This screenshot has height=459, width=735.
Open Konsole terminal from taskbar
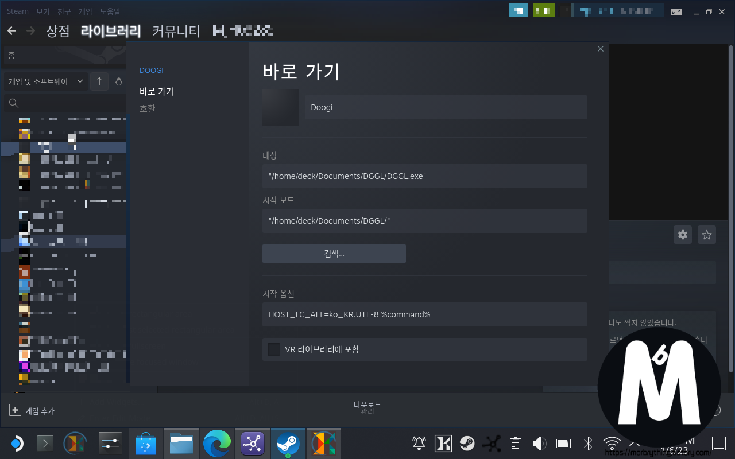pos(45,444)
